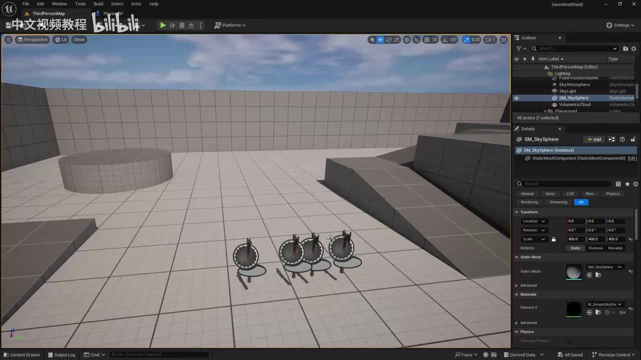This screenshot has height=360, width=641.
Task: Open rotation snap value 10° dropdown
Action: (454, 39)
